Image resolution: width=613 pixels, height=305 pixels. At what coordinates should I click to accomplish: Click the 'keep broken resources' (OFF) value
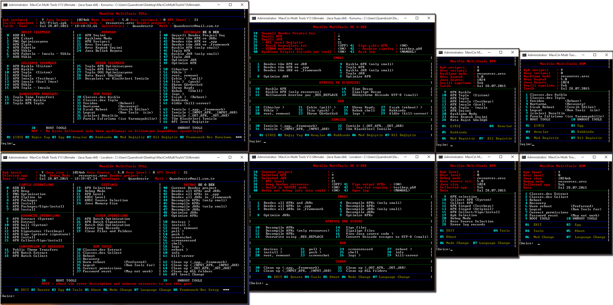[337, 184]
